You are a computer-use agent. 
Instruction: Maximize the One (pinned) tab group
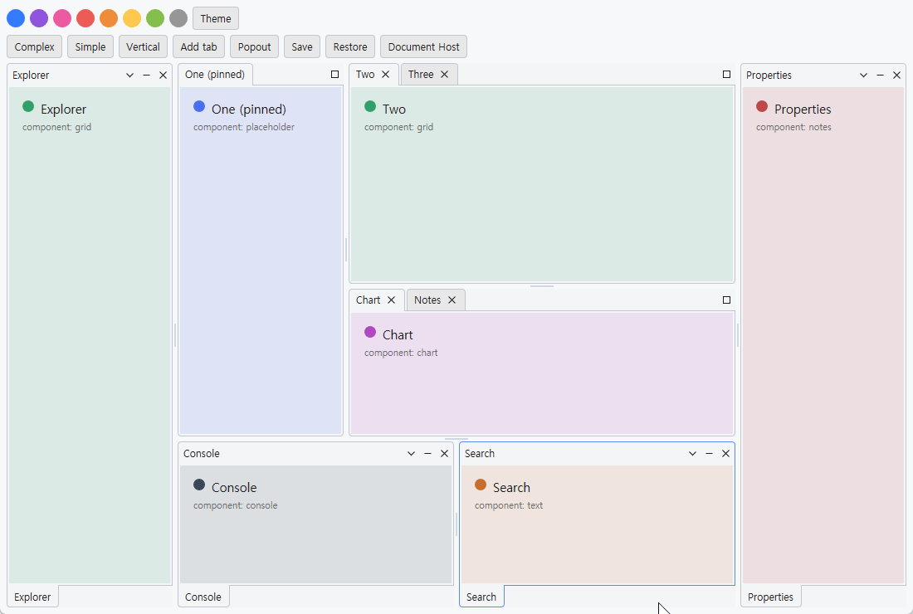tap(334, 75)
